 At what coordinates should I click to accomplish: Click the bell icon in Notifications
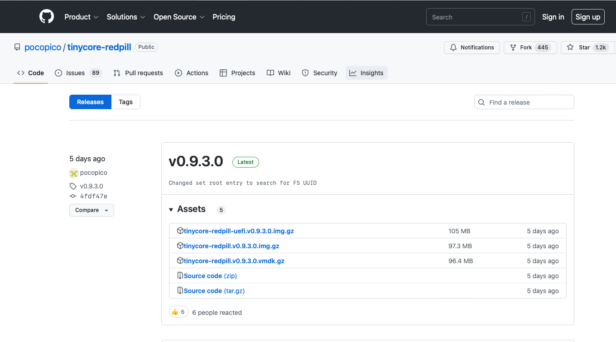coord(453,48)
